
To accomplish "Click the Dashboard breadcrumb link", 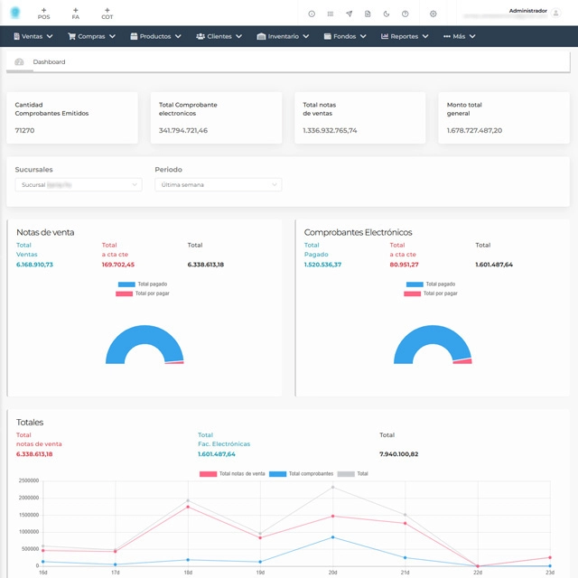I will click(x=49, y=62).
